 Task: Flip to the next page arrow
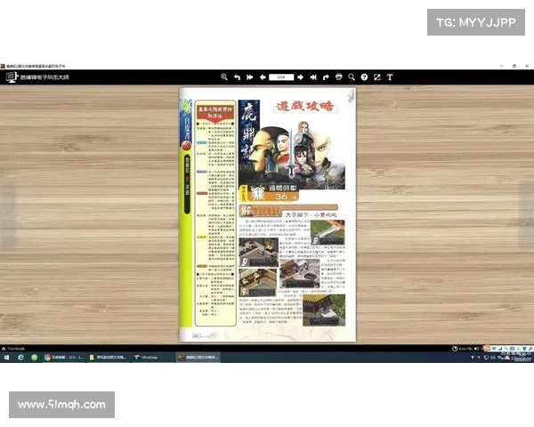pyautogui.click(x=301, y=77)
